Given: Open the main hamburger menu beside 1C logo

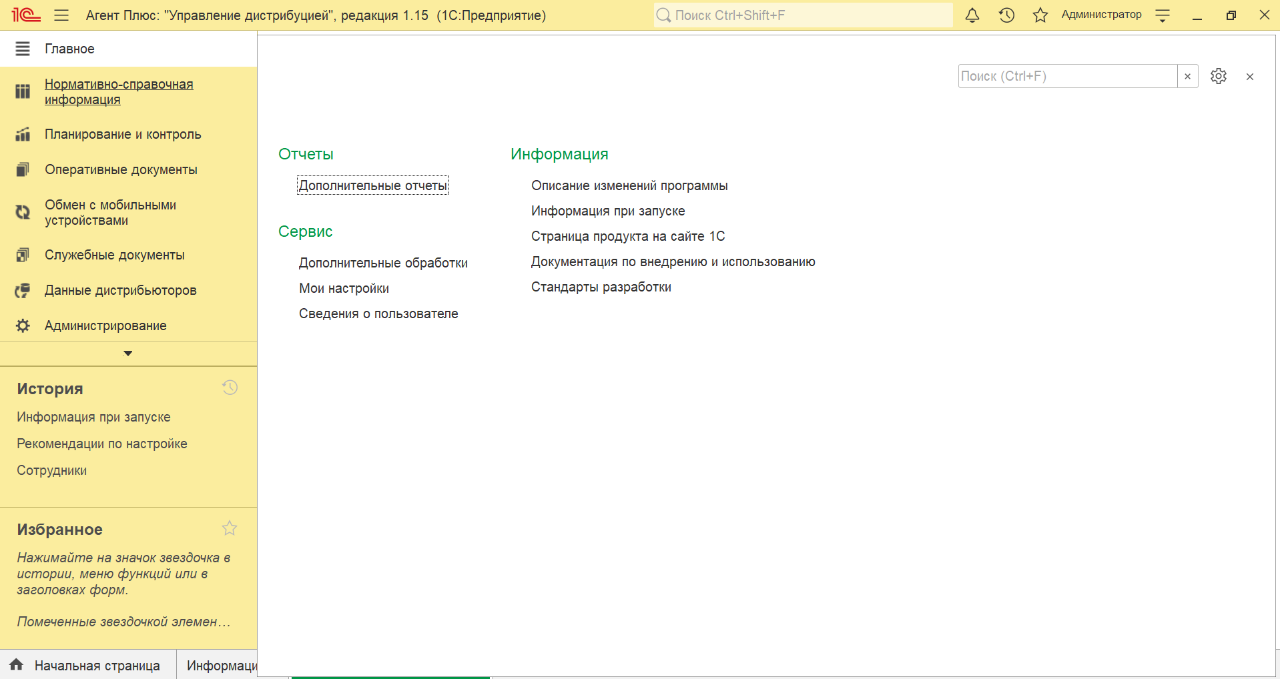Looking at the screenshot, I should (61, 15).
